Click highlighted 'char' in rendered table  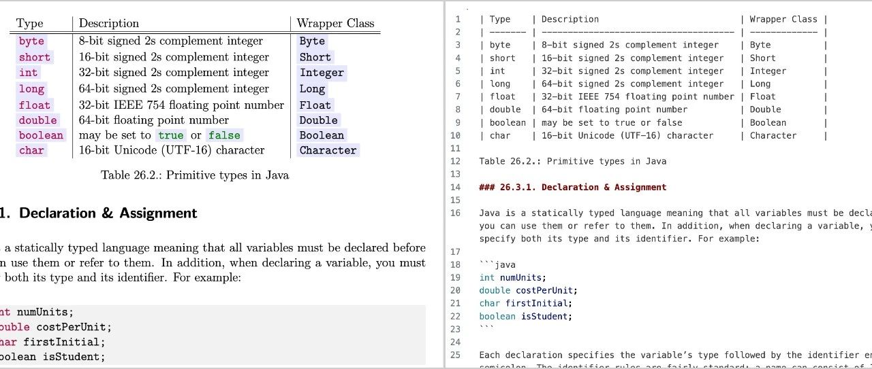pyautogui.click(x=31, y=150)
